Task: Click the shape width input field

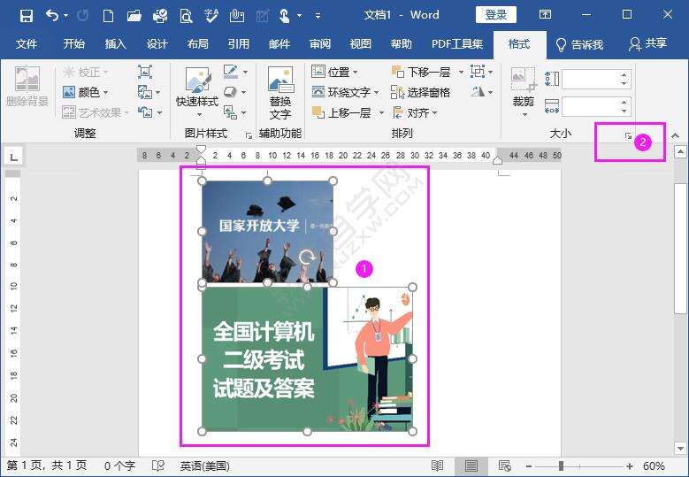Action: (591, 107)
